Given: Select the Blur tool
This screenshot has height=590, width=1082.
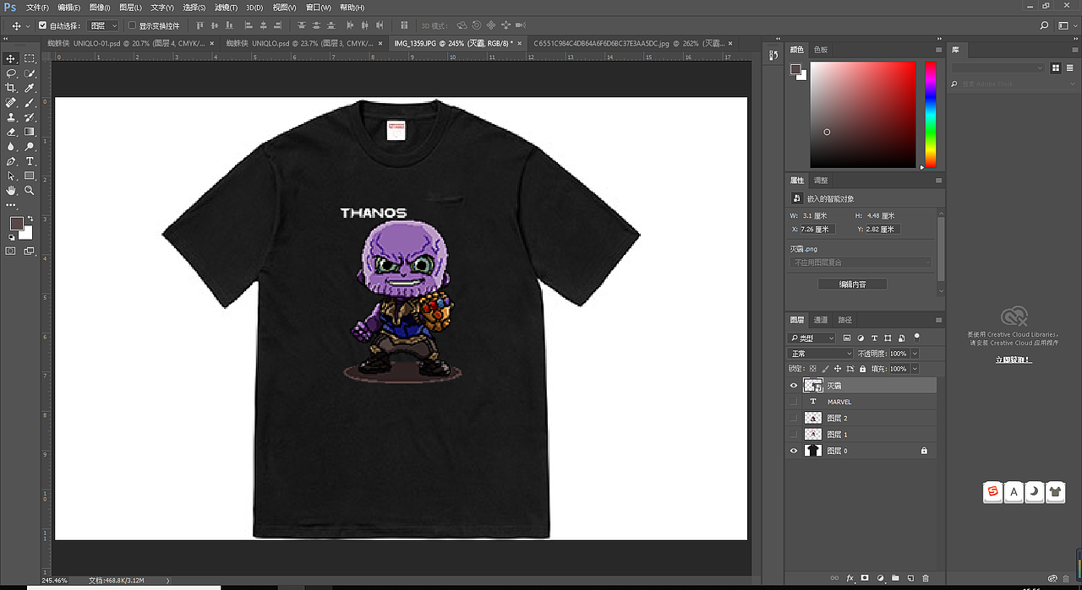Looking at the screenshot, I should [x=11, y=146].
